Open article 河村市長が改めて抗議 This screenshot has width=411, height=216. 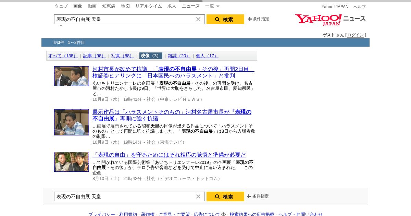tap(173, 72)
